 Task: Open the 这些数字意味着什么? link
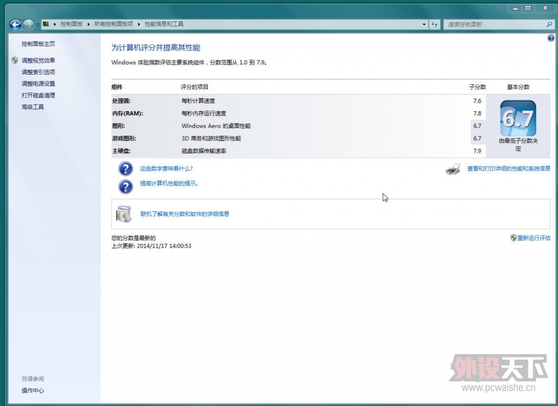(166, 169)
